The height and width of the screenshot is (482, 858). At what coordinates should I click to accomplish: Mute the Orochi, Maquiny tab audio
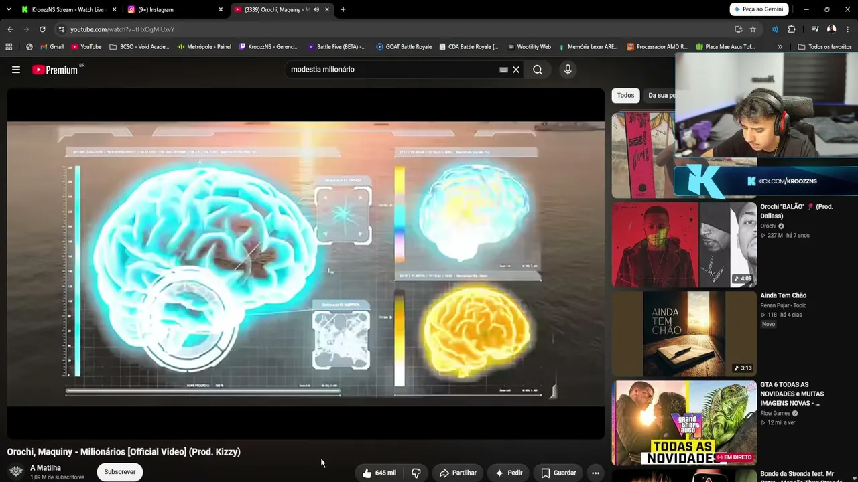tap(316, 9)
